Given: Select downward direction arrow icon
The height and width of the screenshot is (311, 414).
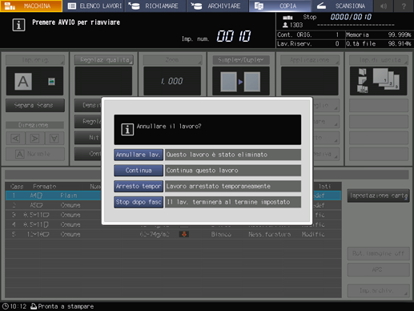Looking at the screenshot, I should pos(54,138).
